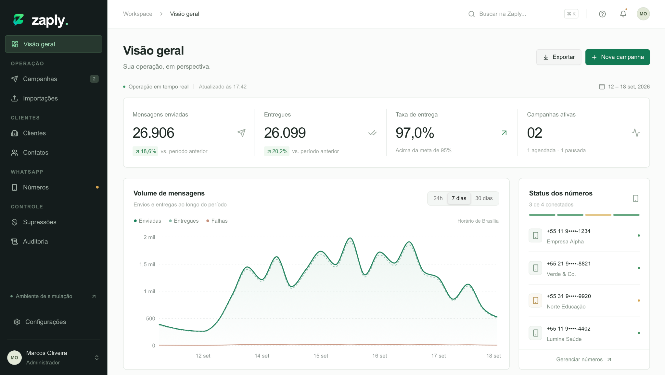
Task: Click the Nova campanha button
Action: pos(618,57)
